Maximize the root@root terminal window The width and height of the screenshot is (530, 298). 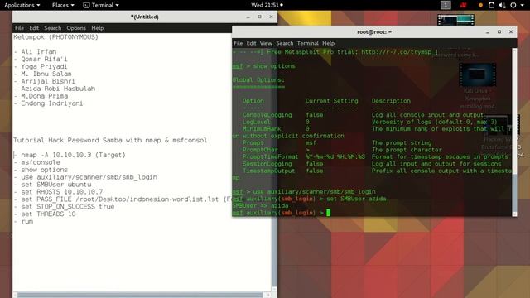pyautogui.click(x=499, y=31)
